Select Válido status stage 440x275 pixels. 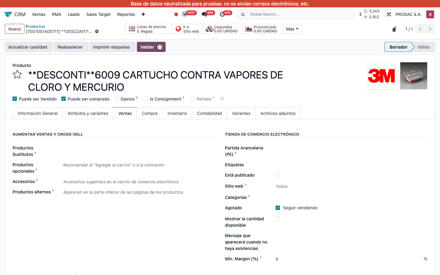[424, 47]
